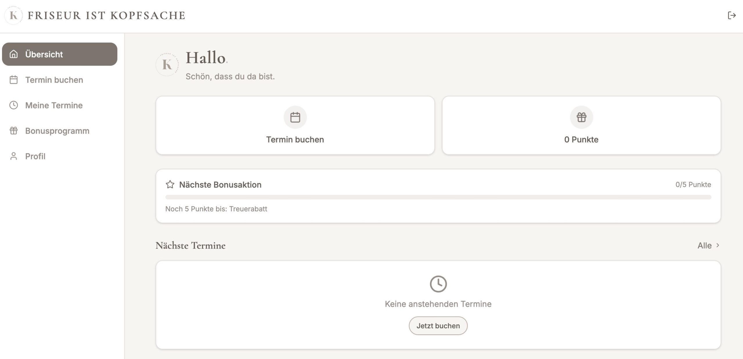
Task: Click the calendar icon in the sidebar
Action: [14, 80]
